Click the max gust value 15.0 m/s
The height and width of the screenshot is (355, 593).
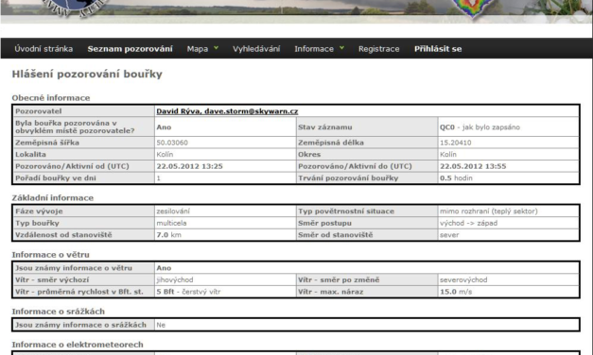[x=456, y=292]
